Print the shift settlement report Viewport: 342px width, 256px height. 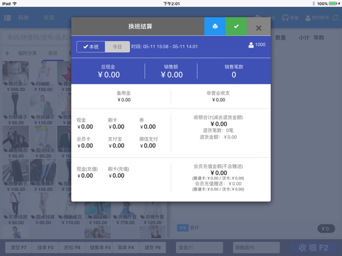215,26
